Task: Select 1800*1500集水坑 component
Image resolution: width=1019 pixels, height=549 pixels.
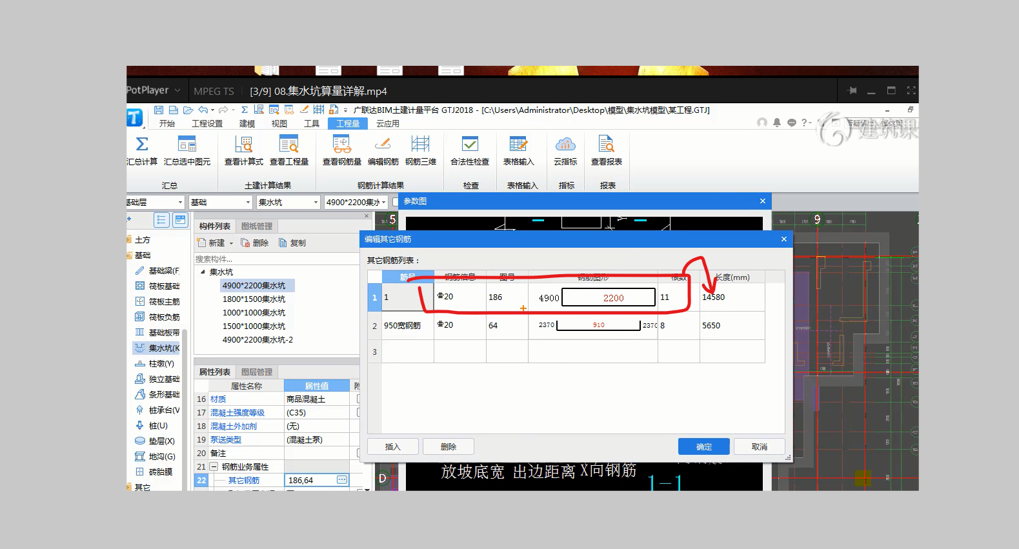Action: click(254, 299)
